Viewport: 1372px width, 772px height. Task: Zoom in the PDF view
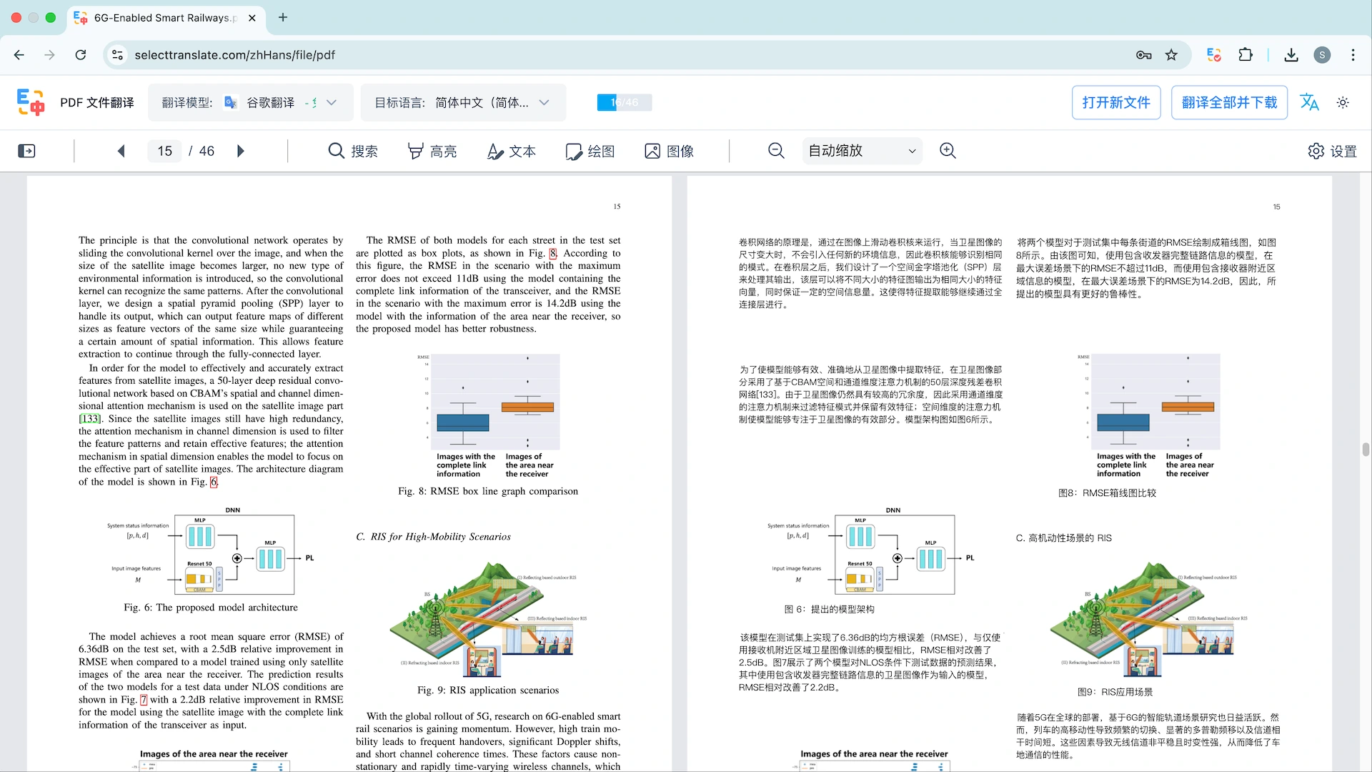pos(948,151)
